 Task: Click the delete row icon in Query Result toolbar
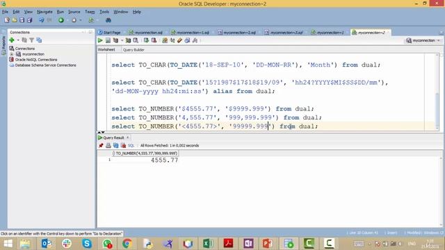click(x=123, y=145)
